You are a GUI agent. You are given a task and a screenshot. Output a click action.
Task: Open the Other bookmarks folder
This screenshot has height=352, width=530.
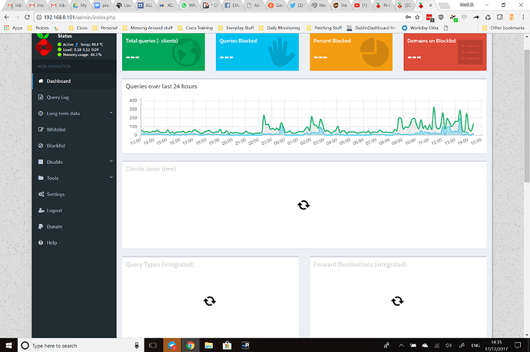[504, 28]
